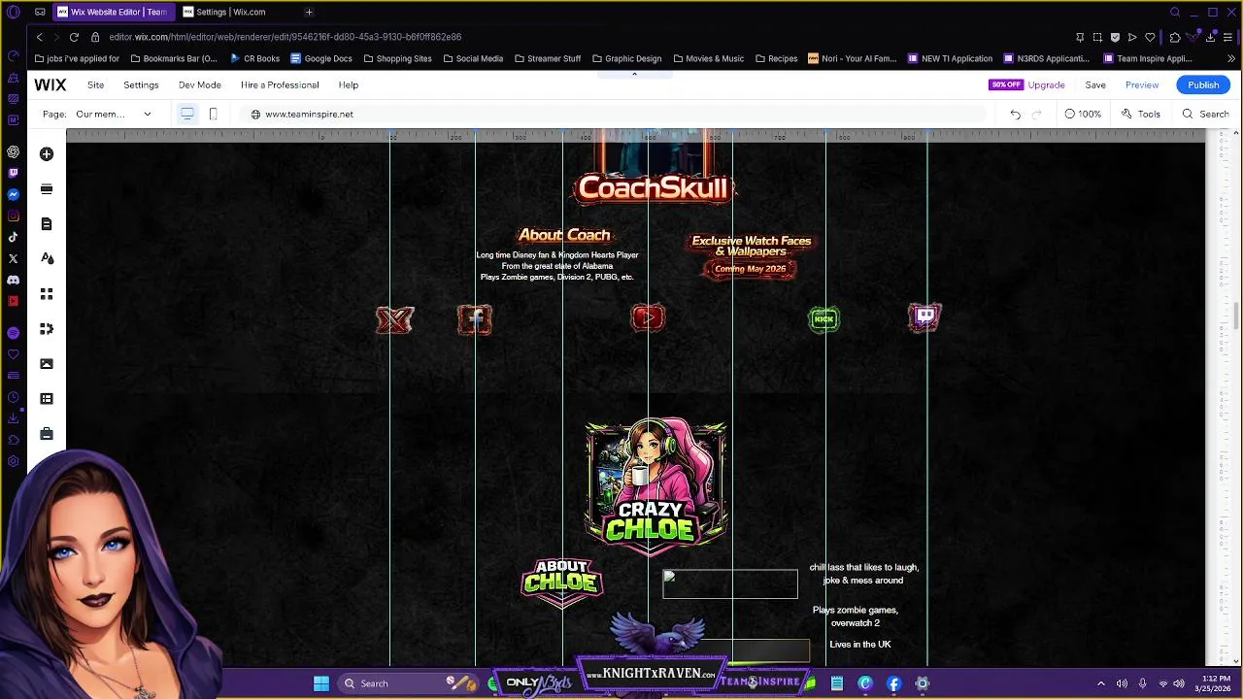Click the browser address bar URL
Screen dimensions: 1243x699
285,37
